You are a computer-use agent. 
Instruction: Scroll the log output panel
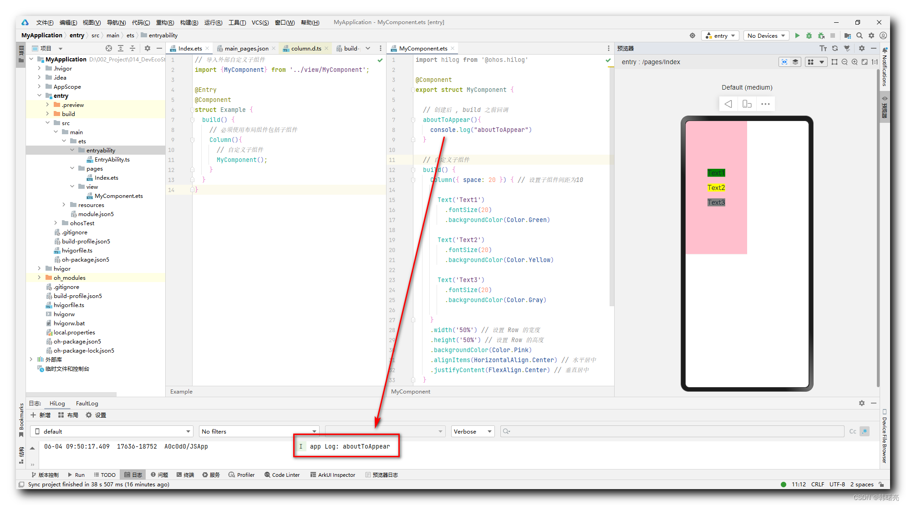[32, 448]
